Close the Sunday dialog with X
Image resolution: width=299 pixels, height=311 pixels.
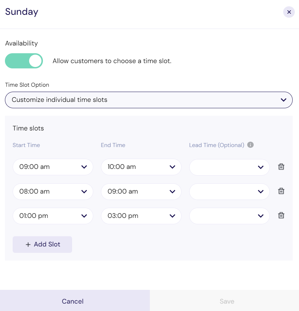[289, 12]
